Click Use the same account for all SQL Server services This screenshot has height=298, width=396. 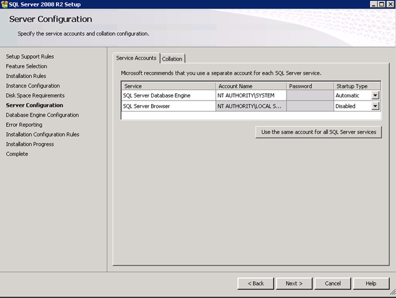coord(318,132)
